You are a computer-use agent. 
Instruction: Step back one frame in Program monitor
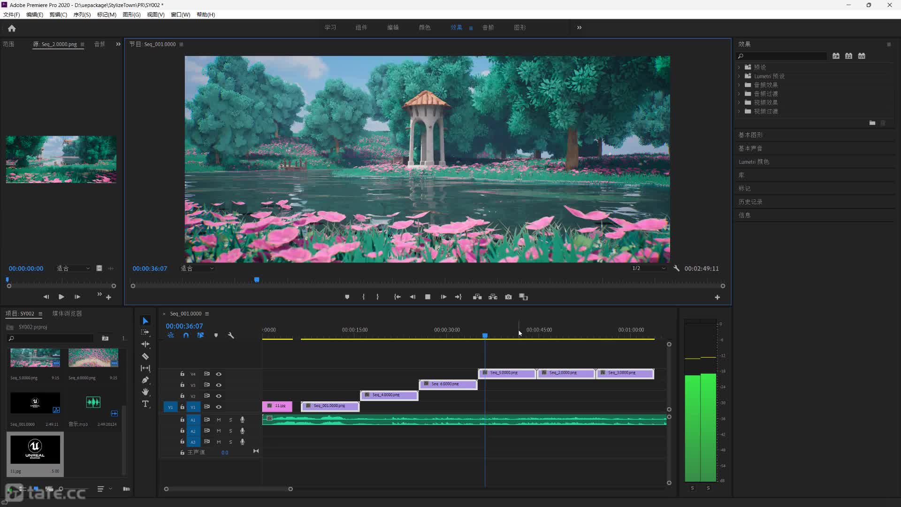click(x=412, y=297)
